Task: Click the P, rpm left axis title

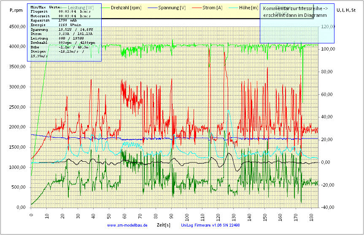Action: click(x=16, y=10)
